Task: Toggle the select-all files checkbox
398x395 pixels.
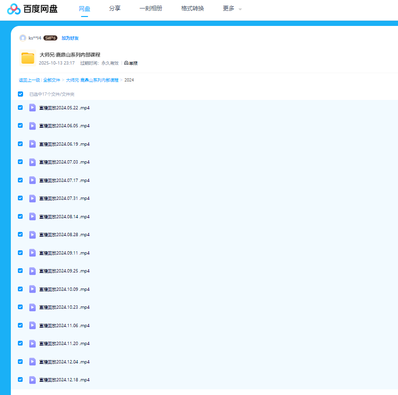Action: coord(20,94)
